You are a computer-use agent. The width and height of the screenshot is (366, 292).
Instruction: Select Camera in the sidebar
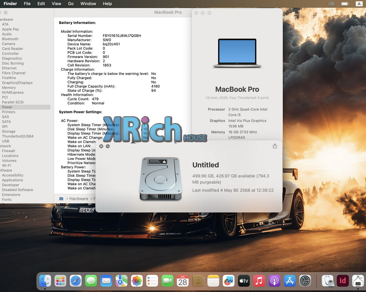pyautogui.click(x=9, y=44)
